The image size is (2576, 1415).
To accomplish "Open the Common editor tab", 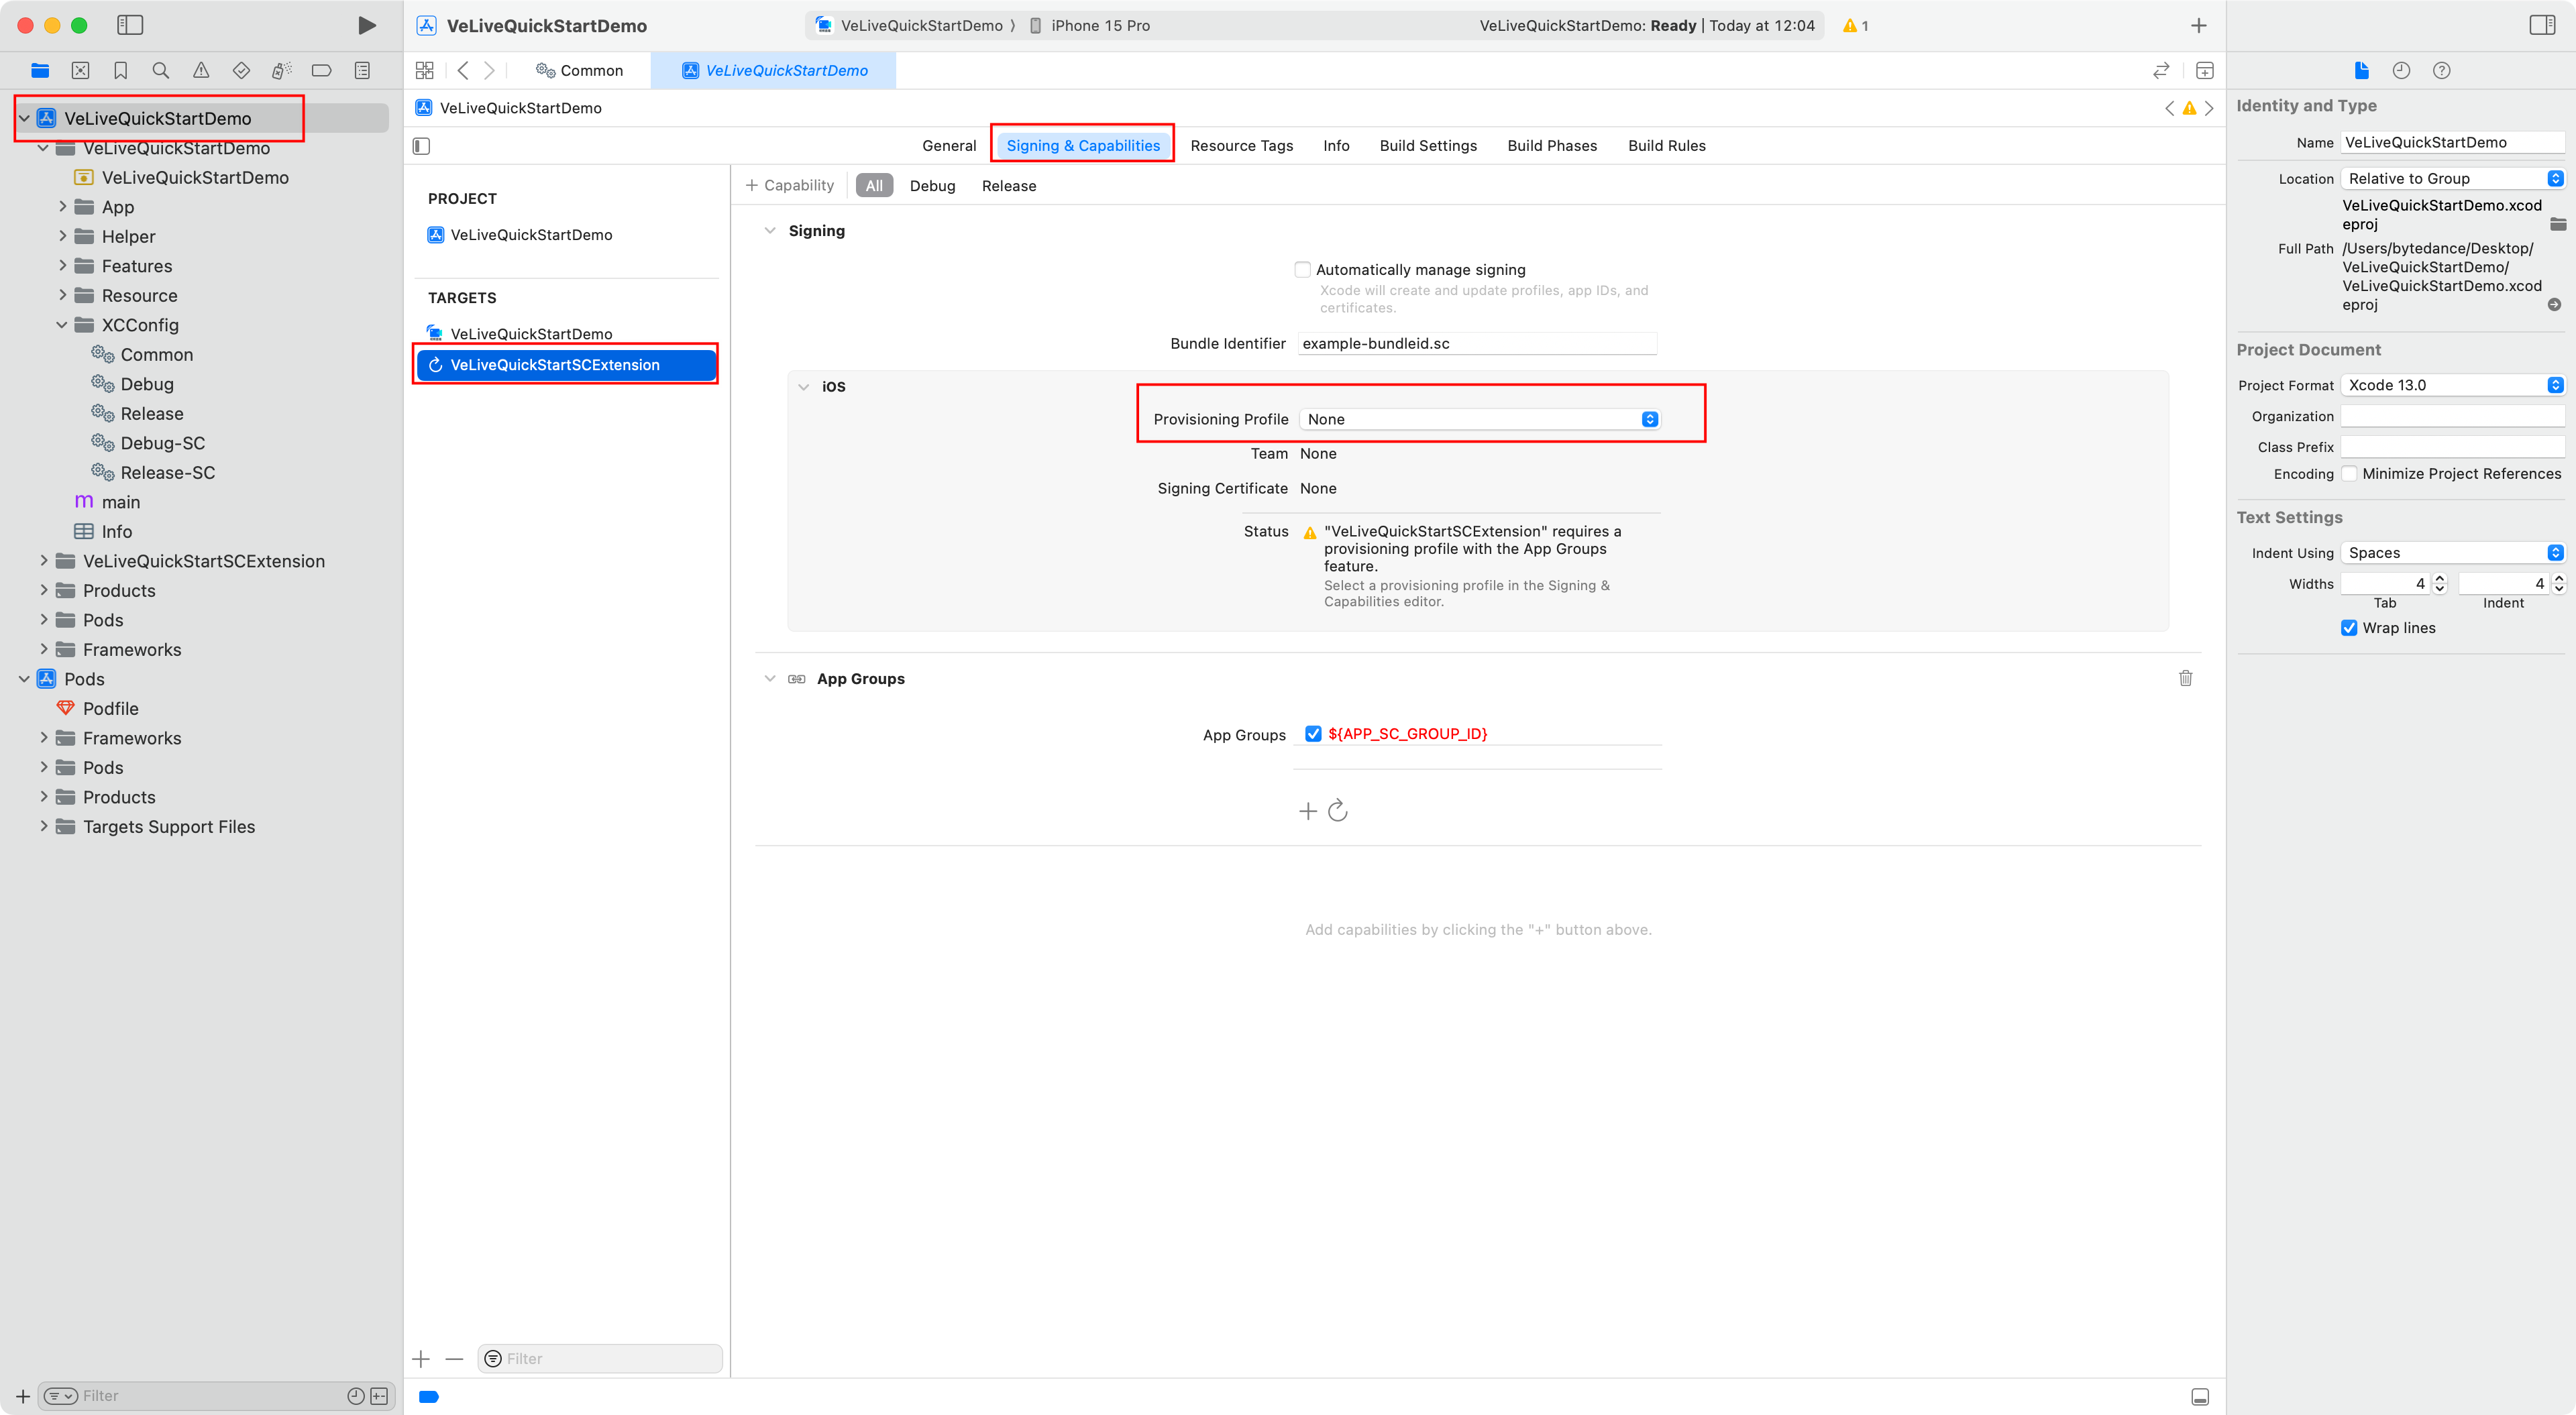I will click(580, 70).
